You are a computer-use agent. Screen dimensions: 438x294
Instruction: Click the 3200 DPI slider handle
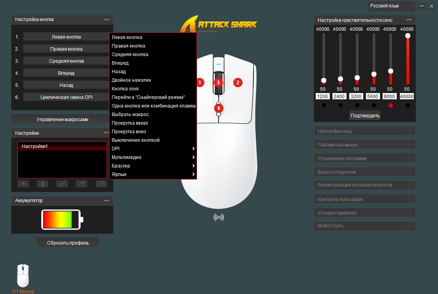(x=357, y=77)
